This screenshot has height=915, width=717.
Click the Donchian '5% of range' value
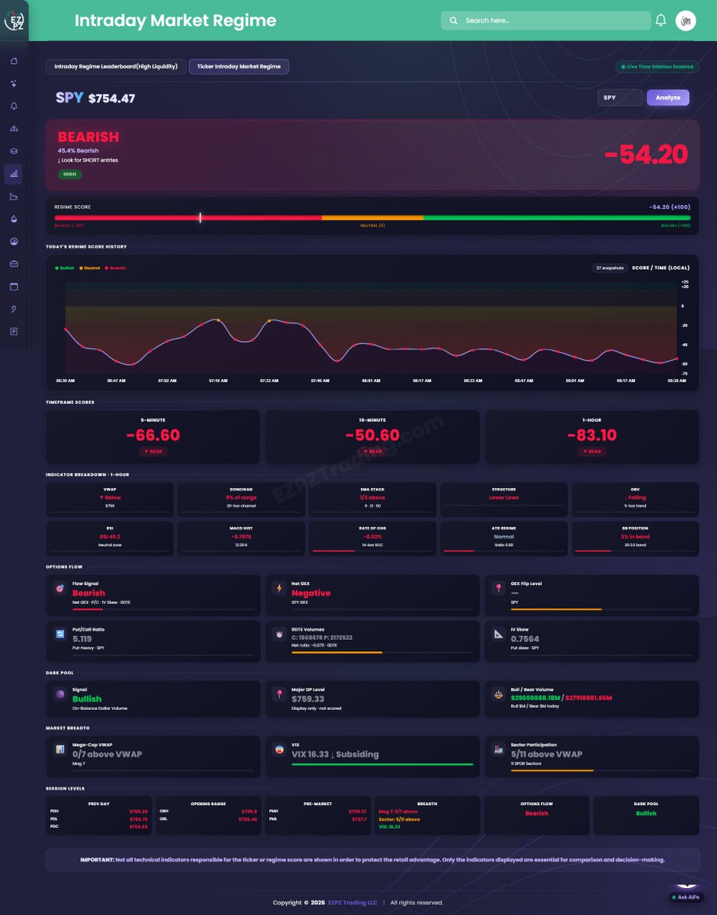(x=241, y=497)
